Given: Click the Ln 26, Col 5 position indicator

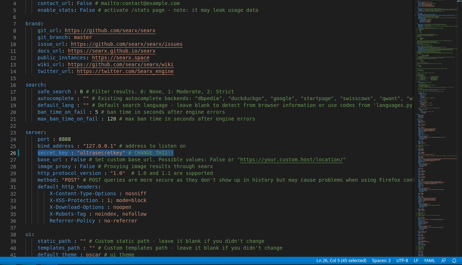Looking at the screenshot, I should (x=341, y=261).
